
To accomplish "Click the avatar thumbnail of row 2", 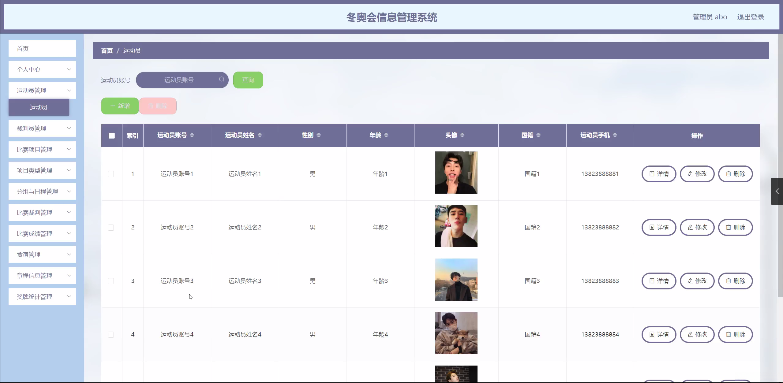I will [x=456, y=226].
